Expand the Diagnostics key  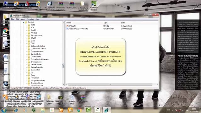click(x=26, y=70)
